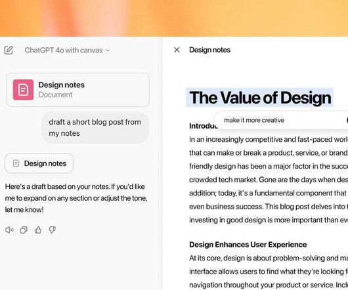The image size is (348, 290).
Task: Click the Introduction paragraph text
Action: tap(269, 180)
